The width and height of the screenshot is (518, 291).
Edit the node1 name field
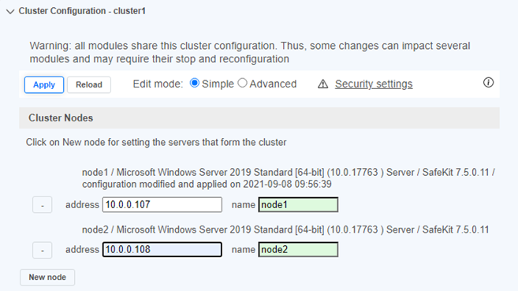point(298,205)
